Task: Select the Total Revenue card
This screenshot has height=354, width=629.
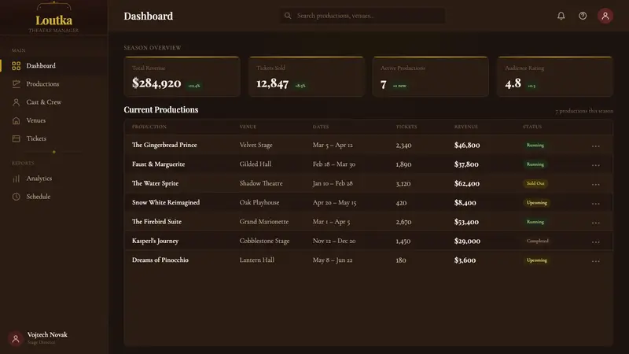Action: tap(182, 76)
